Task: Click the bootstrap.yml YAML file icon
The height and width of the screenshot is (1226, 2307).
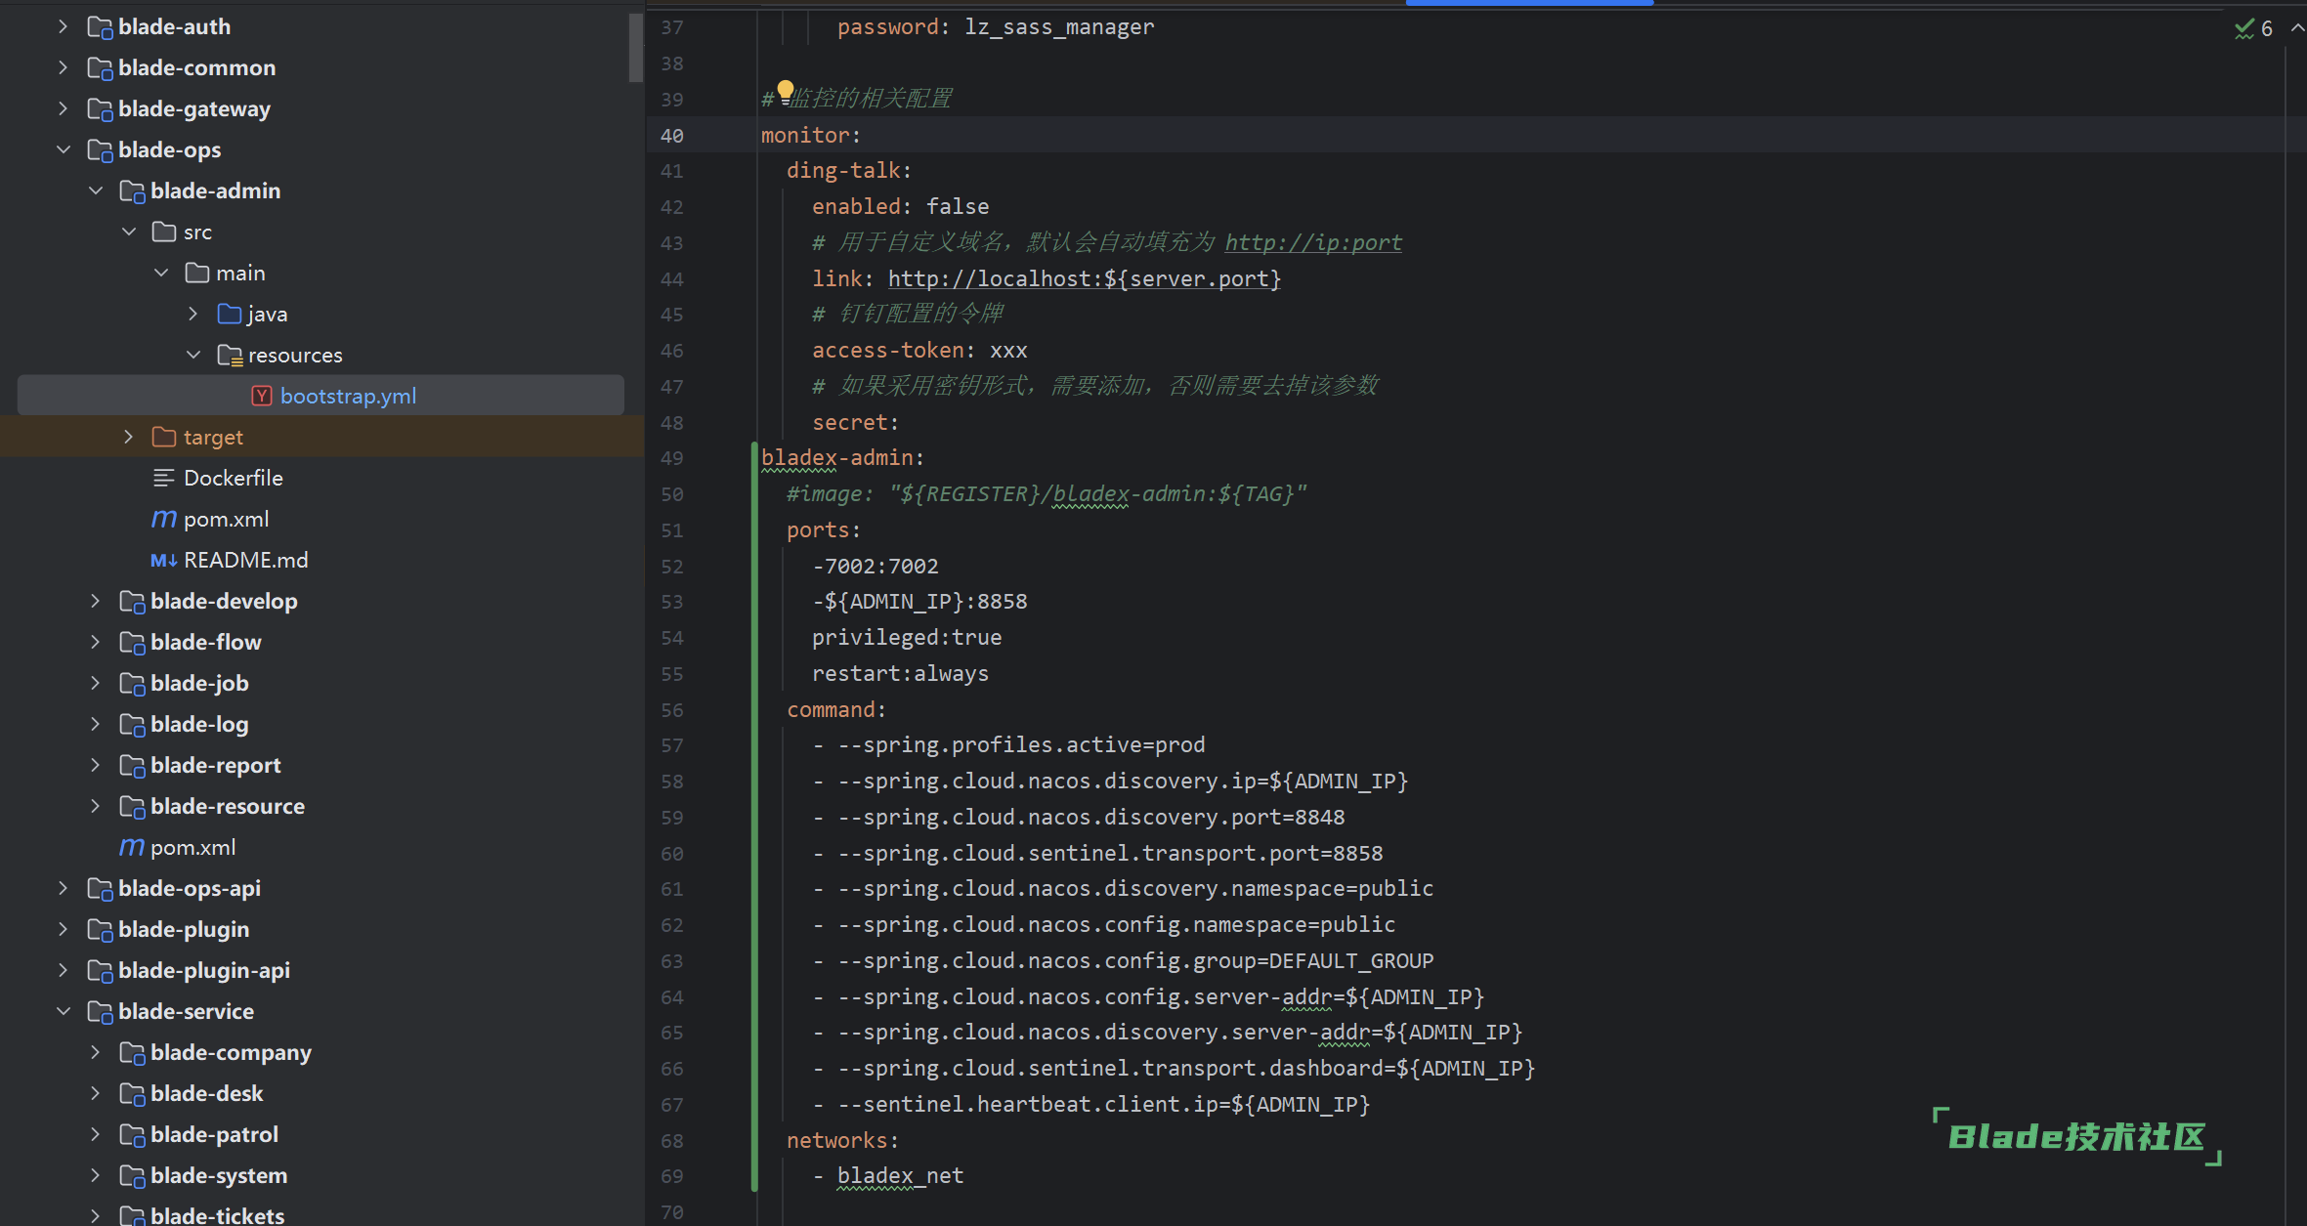Action: point(262,397)
